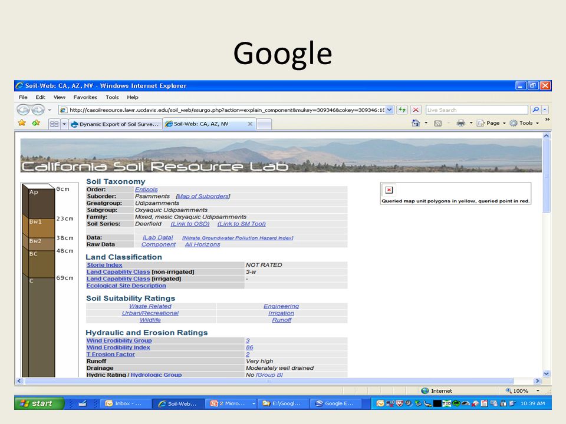This screenshot has width=566, height=424.
Task: Click the Link to SM Tool link
Action: (242, 224)
